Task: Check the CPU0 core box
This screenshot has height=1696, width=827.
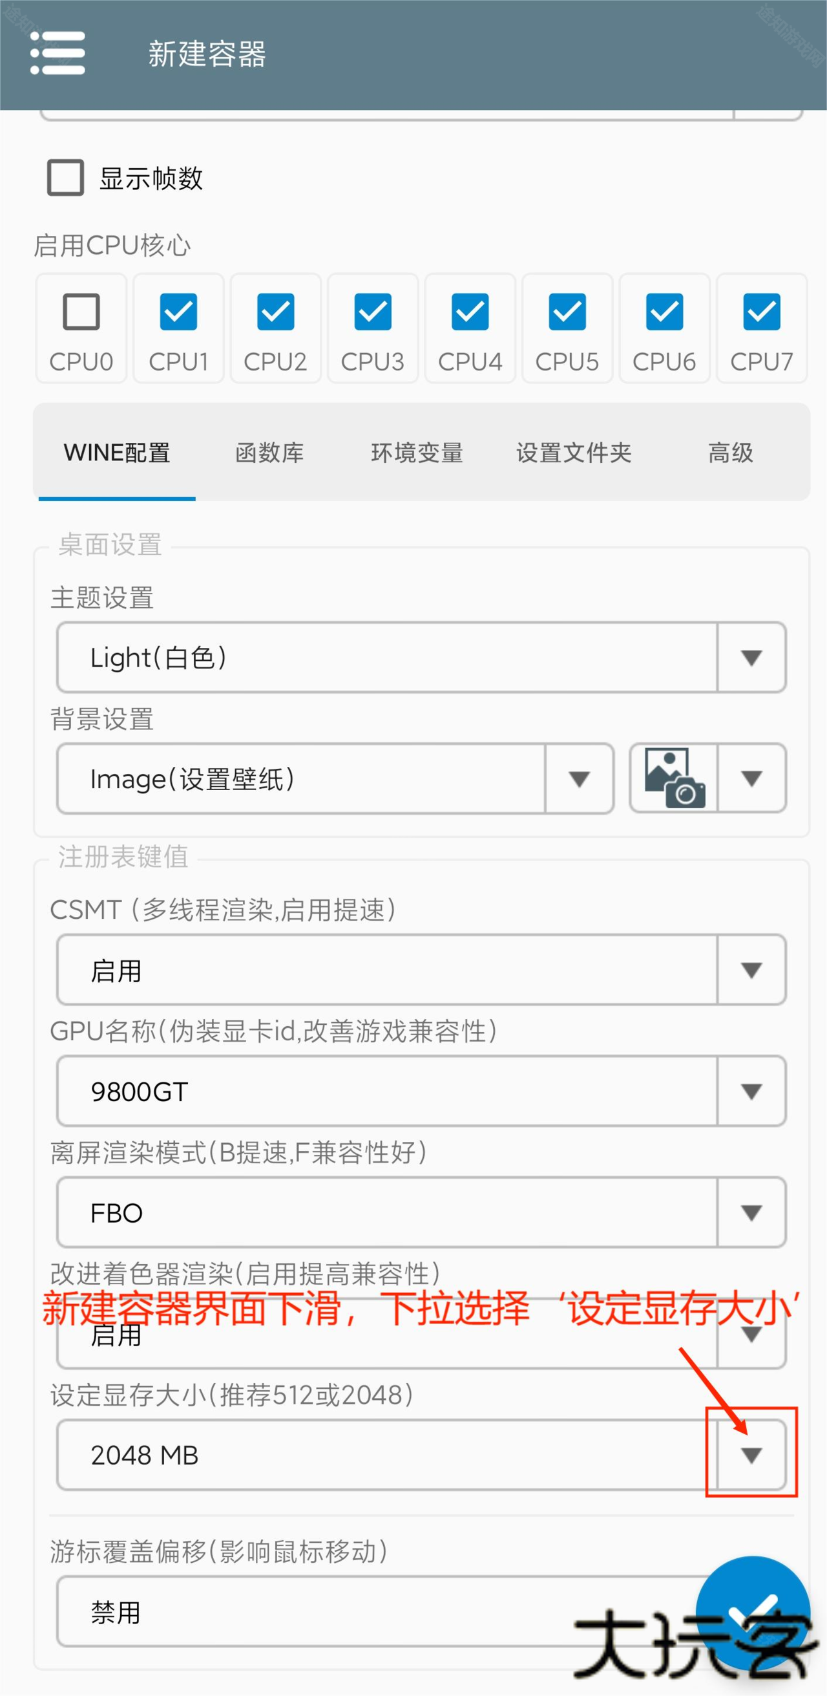Action: point(81,312)
